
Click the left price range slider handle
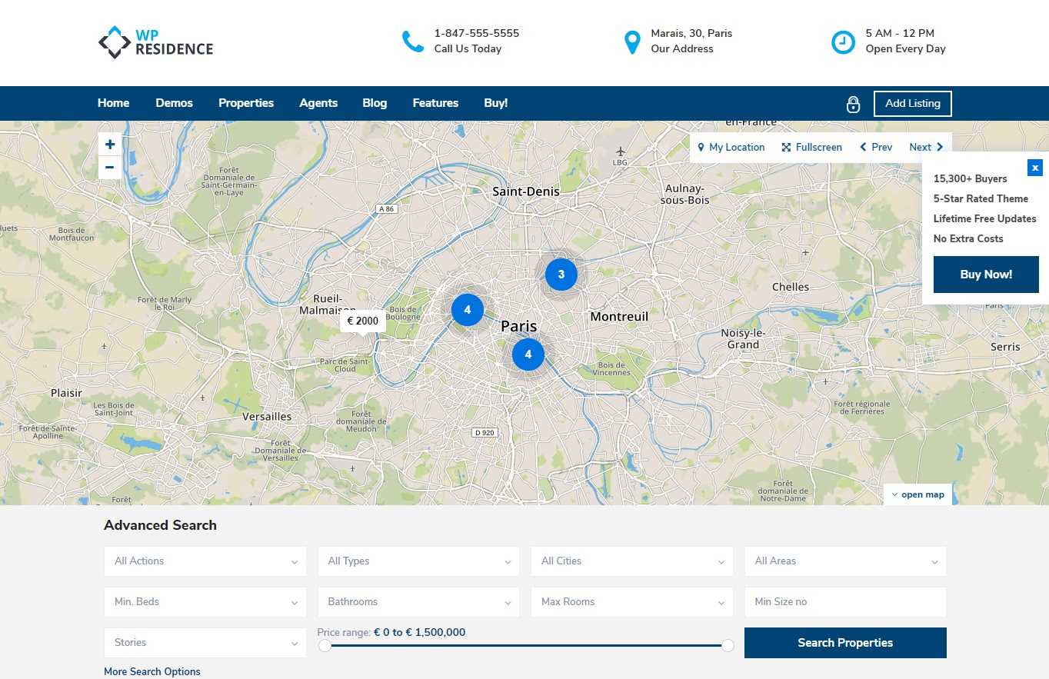tap(325, 645)
